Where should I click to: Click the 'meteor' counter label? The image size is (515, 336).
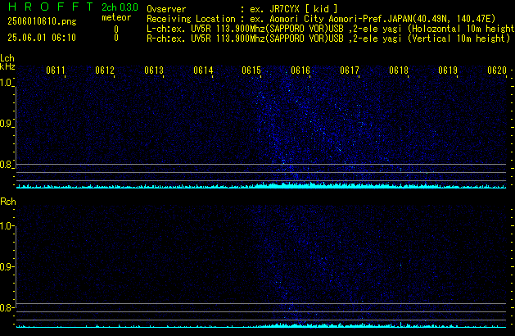pos(116,17)
